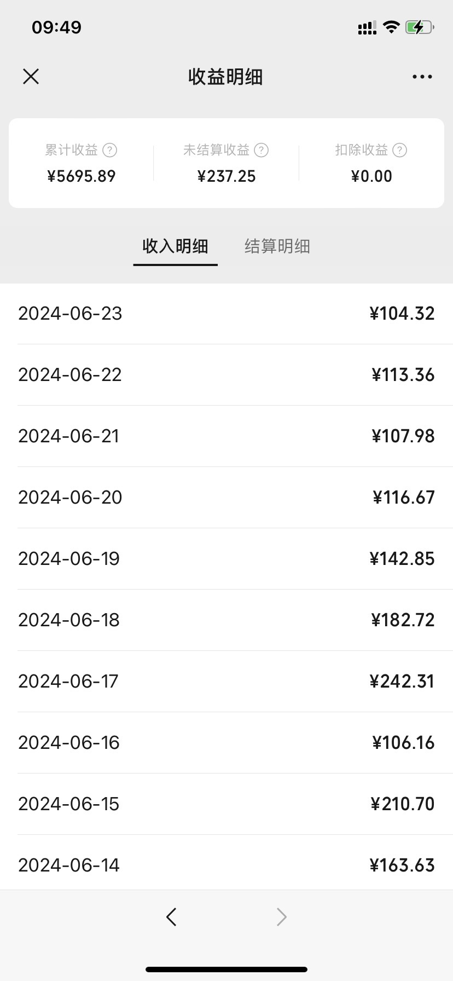This screenshot has height=981, width=453.
Task: Tap the ¥5695.89 cumulative earnings amount
Action: [81, 176]
